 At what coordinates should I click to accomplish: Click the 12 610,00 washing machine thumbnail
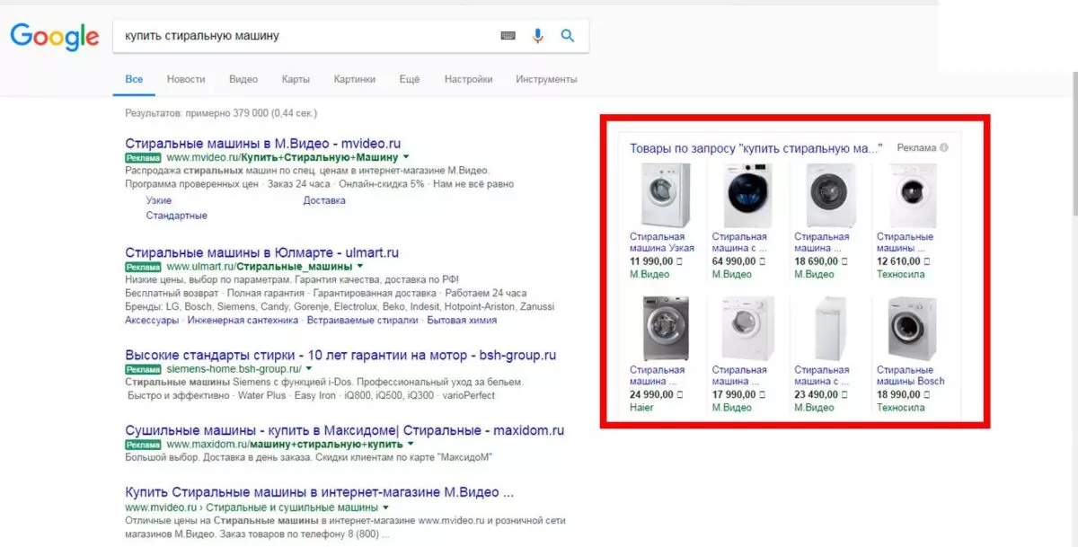click(x=912, y=195)
